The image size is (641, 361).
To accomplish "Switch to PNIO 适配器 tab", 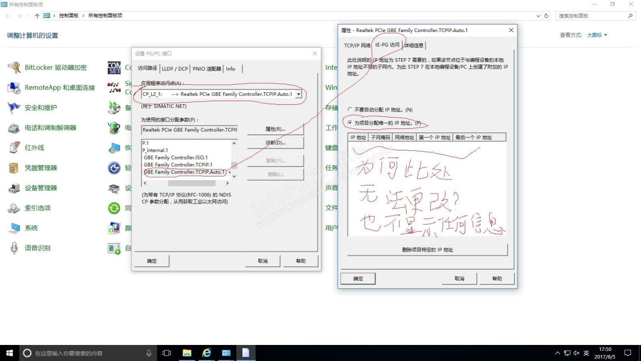I will (x=207, y=69).
